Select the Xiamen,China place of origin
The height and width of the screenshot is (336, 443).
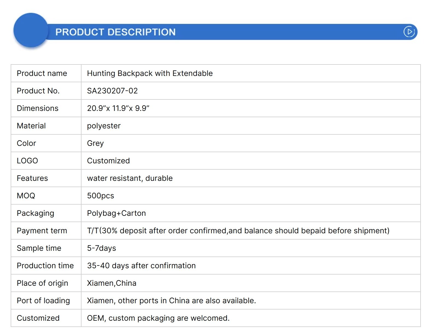112,283
